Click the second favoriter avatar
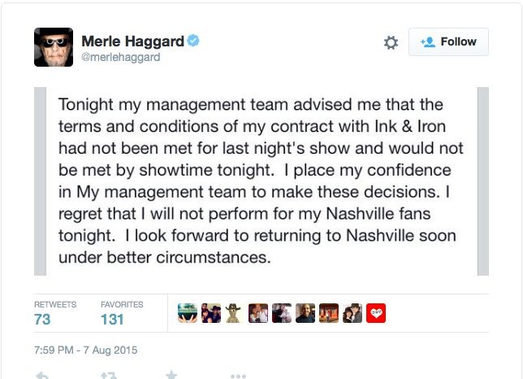 [x=211, y=313]
